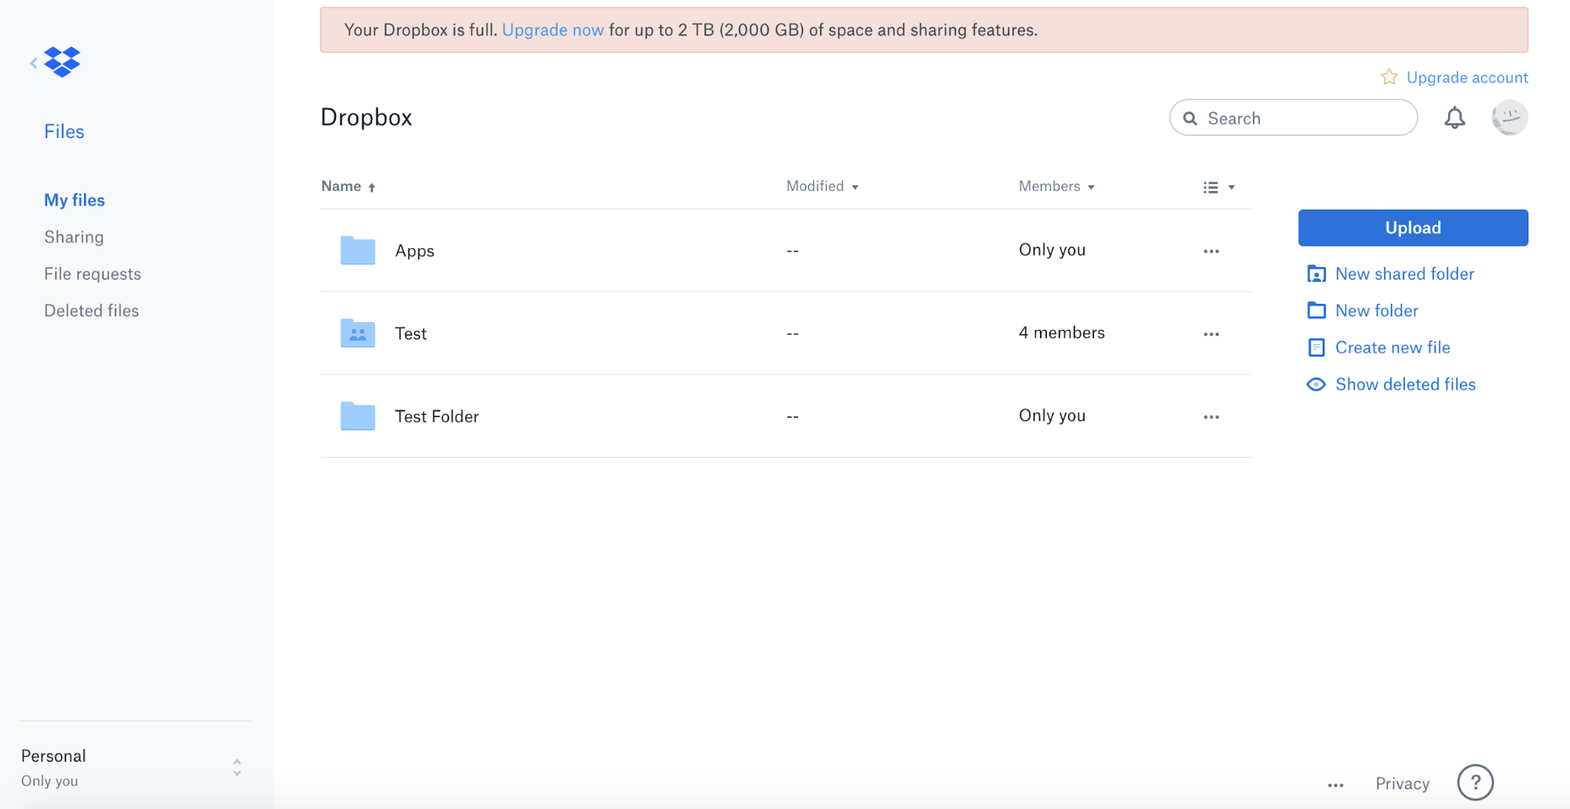Open the Test shared folder icon
The height and width of the screenshot is (809, 1570).
point(357,333)
